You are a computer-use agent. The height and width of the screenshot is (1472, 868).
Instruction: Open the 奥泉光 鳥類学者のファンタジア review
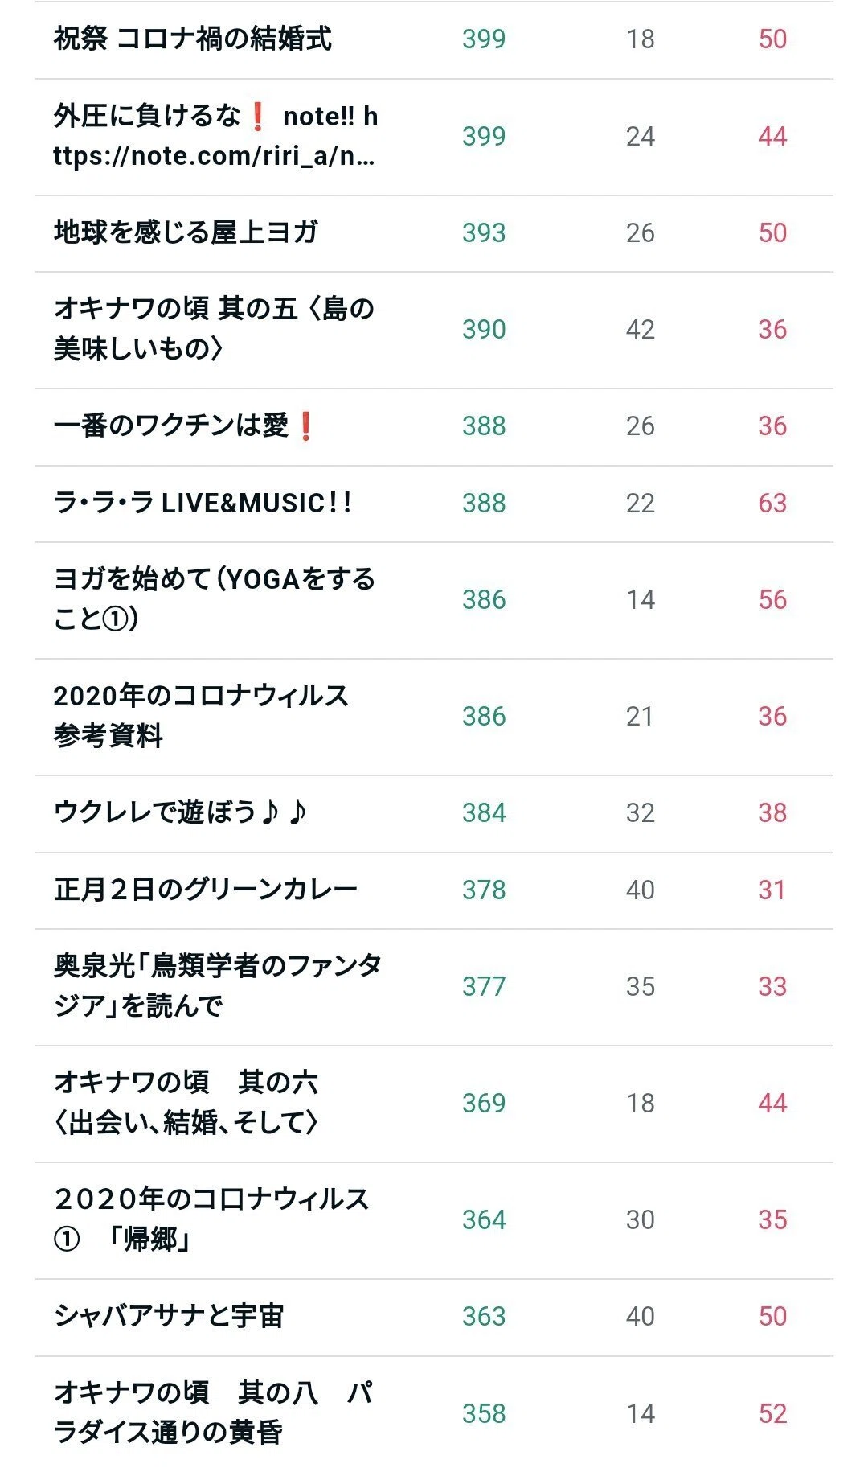point(217,986)
